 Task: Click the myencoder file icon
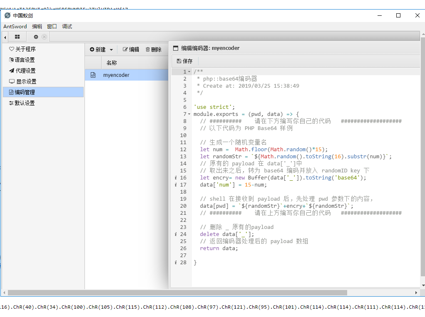pyautogui.click(x=93, y=75)
